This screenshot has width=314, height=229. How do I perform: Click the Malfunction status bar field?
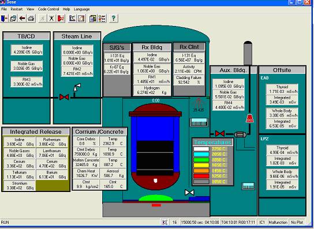click(x=278, y=222)
